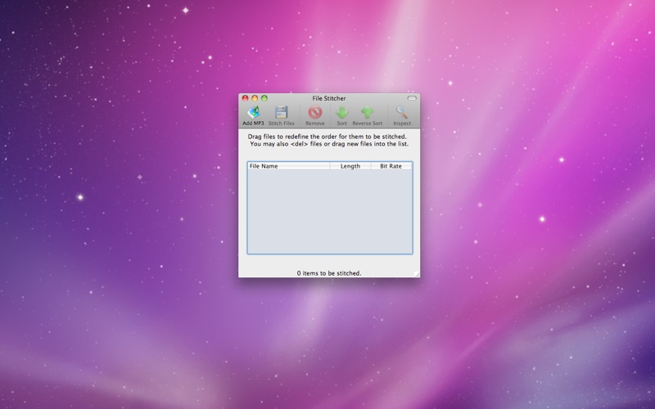This screenshot has width=655, height=409.
Task: Click the Bit Rate column header
Action: coord(391,166)
